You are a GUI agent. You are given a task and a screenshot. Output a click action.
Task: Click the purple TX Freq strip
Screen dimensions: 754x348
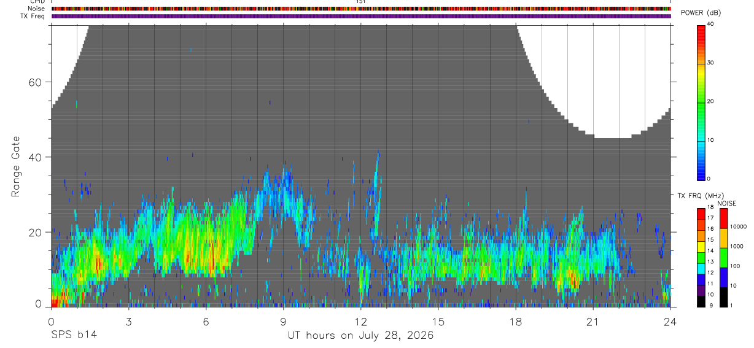click(x=361, y=16)
